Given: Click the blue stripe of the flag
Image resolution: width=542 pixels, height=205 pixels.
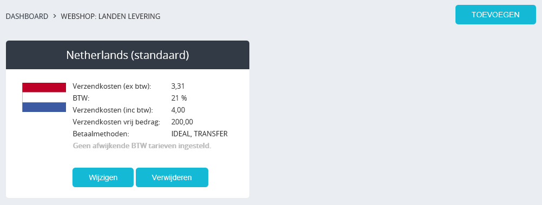Looking at the screenshot, I should coord(44,107).
